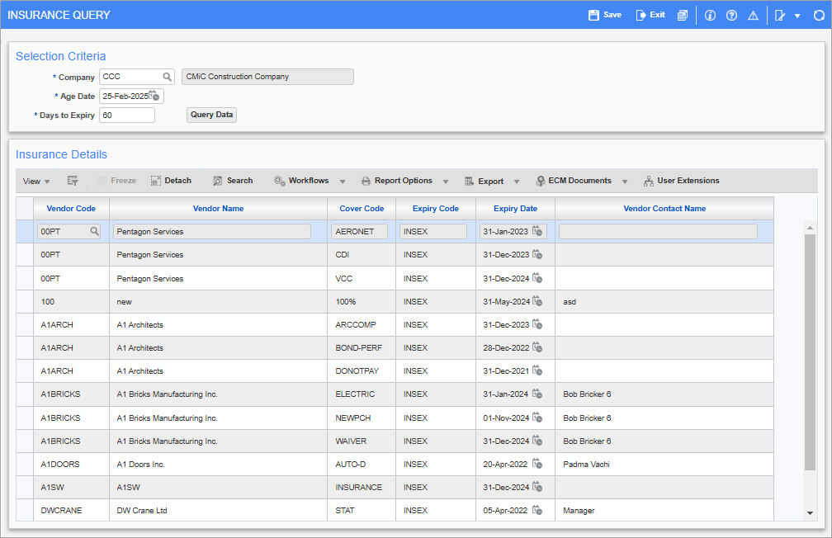
Task: Expand the ECM Documents dropdown arrow
Action: 625,182
